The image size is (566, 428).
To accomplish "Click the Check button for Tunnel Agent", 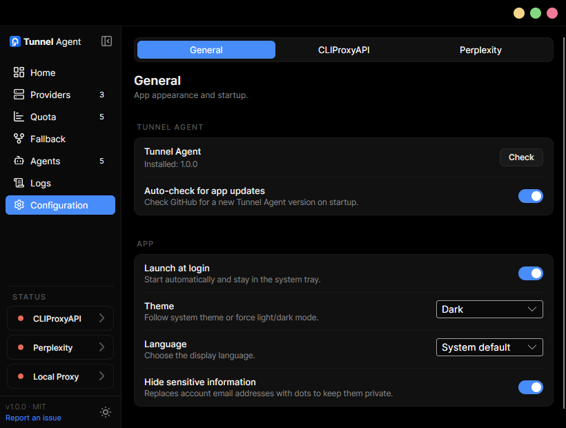I will pyautogui.click(x=521, y=157).
